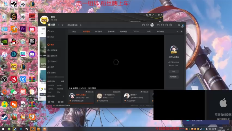Open 吴咪儿小霸王 streamer avatar on right
The image size is (232, 131).
click(174, 49)
